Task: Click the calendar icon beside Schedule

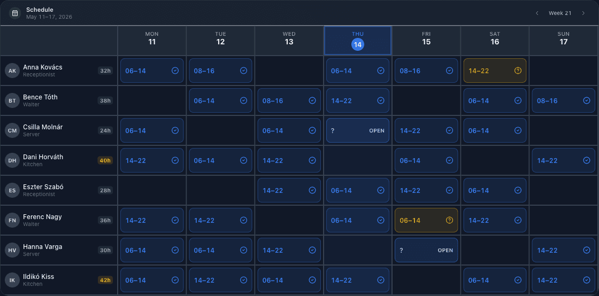Action: pos(15,13)
